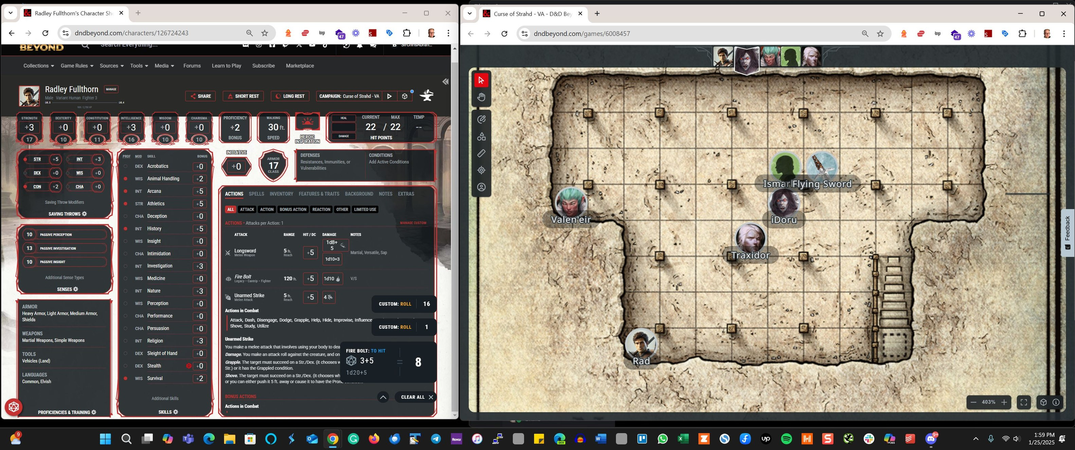Select the ruler measure tool
Viewport: 1075px width, 450px height.
[481, 153]
